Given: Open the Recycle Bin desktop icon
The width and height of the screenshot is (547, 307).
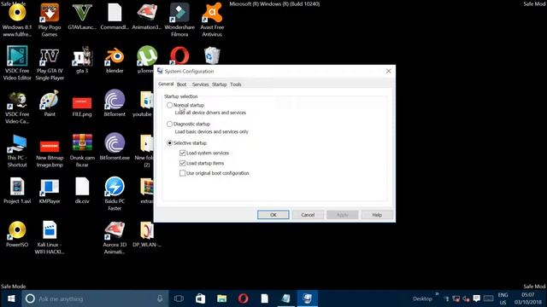Looking at the screenshot, I should click(x=212, y=55).
